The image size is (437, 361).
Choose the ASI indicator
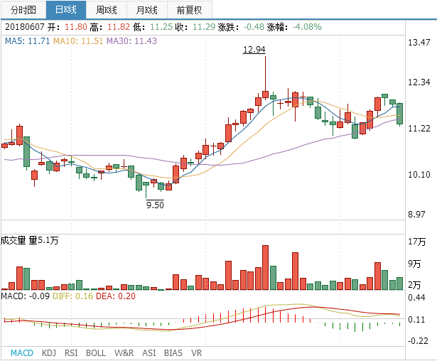pos(149,353)
